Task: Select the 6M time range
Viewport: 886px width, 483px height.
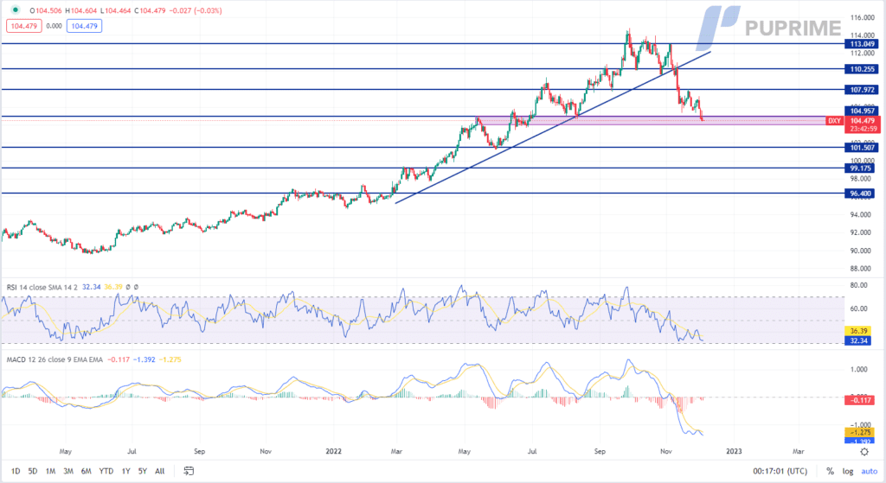Action: [86, 471]
